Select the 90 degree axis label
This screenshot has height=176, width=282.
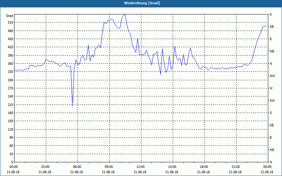point(12,138)
